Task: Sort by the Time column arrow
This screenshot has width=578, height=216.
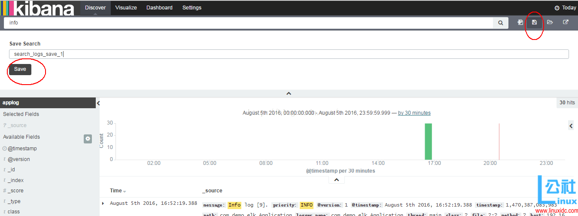Action: pos(125,191)
